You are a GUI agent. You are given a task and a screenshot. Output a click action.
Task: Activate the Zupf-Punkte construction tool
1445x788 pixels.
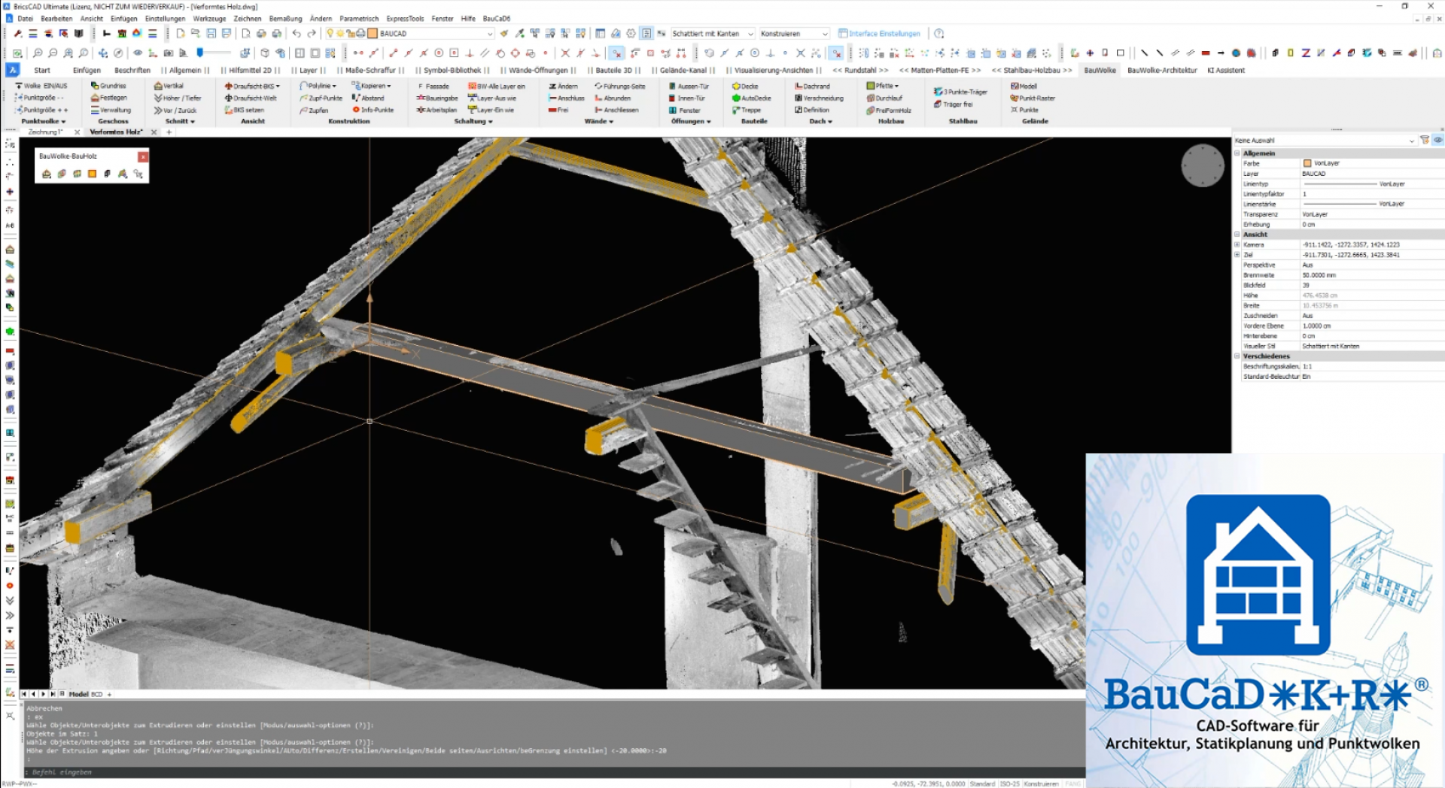(321, 98)
